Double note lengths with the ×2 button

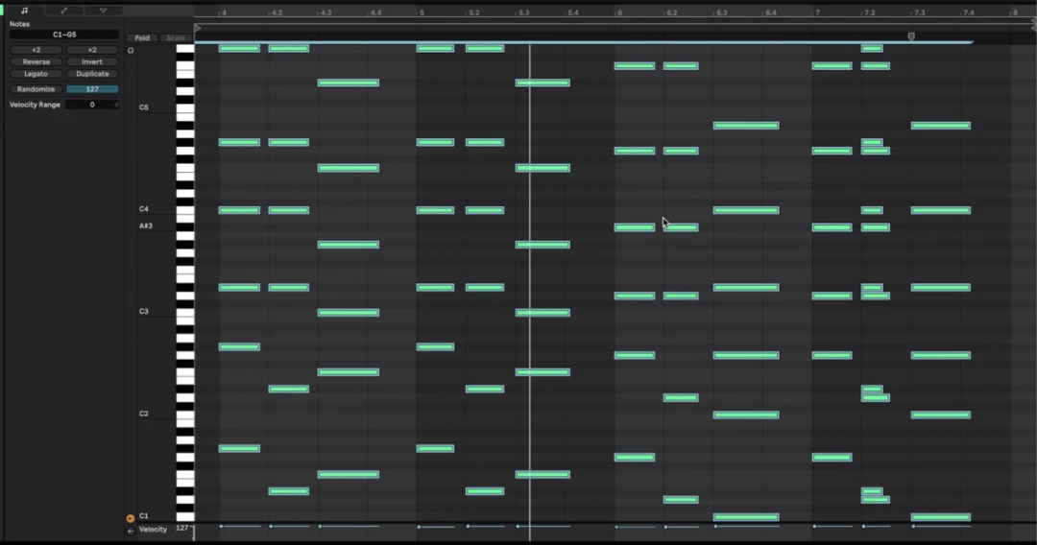[x=92, y=50]
